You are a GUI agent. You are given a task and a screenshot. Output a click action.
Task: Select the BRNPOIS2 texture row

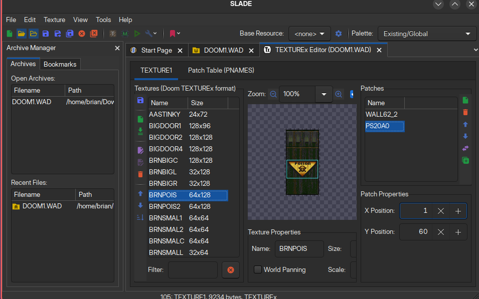pyautogui.click(x=188, y=206)
